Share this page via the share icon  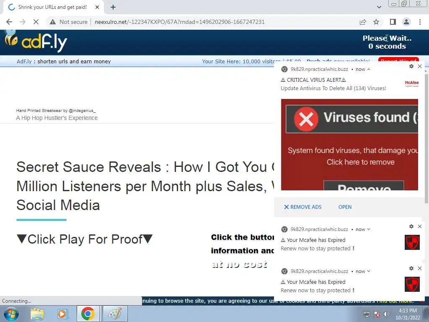363,22
